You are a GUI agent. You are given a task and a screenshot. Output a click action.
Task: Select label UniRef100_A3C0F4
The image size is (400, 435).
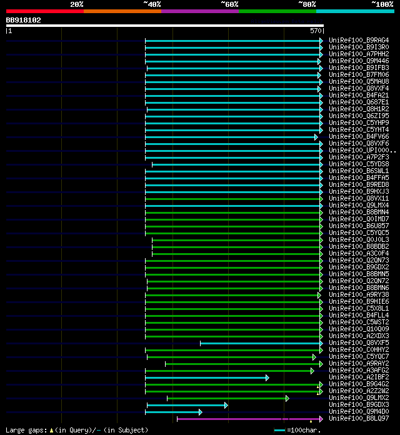(359, 254)
